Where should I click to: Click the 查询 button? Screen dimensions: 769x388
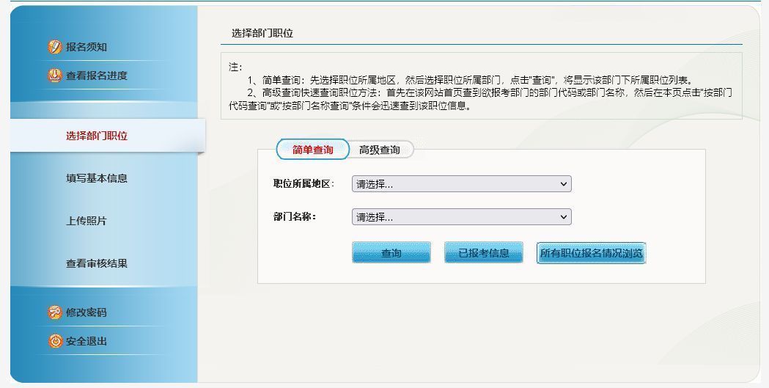tap(391, 252)
